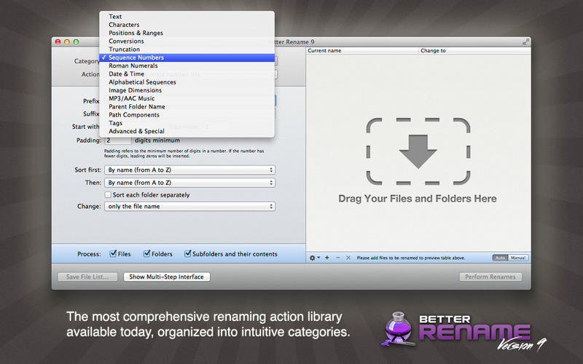This screenshot has height=364, width=583.
Task: Enable Sort each folder separately
Action: coord(108,194)
